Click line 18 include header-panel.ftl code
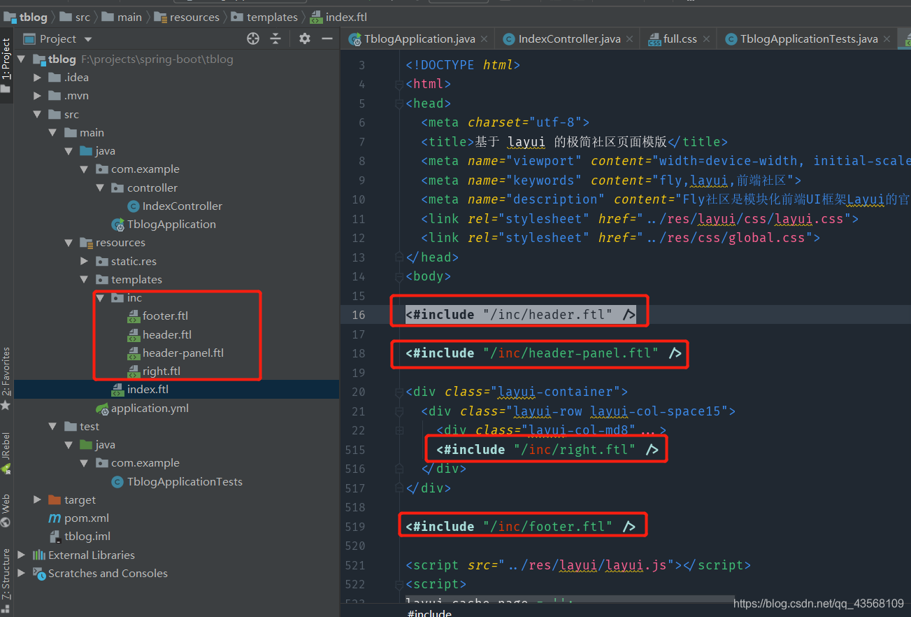The width and height of the screenshot is (911, 617). [544, 353]
